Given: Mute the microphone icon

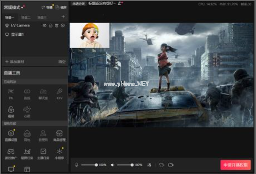Looking at the screenshot, I should point(76,165).
